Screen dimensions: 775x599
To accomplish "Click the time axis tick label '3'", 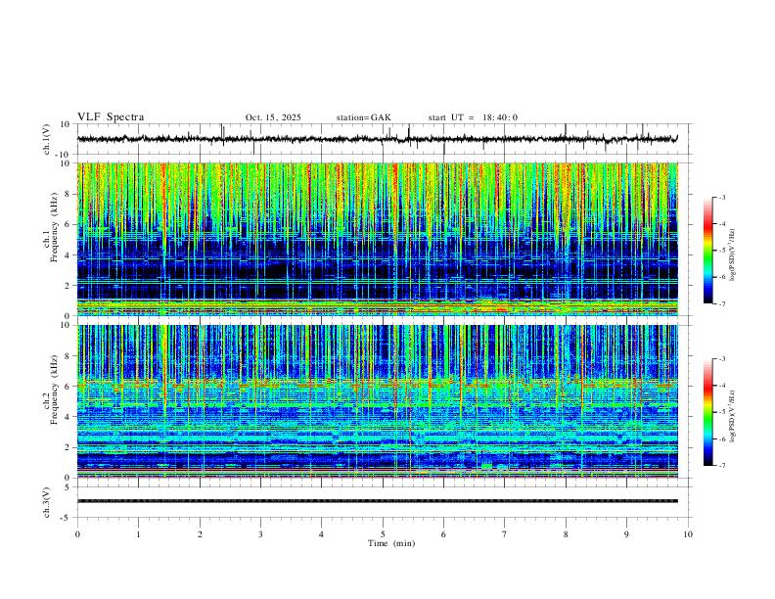I will (x=260, y=534).
